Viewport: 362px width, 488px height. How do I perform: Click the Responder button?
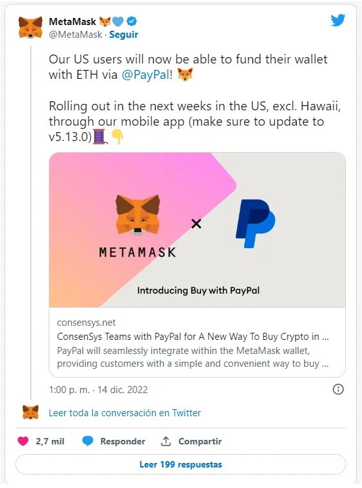[x=122, y=441]
